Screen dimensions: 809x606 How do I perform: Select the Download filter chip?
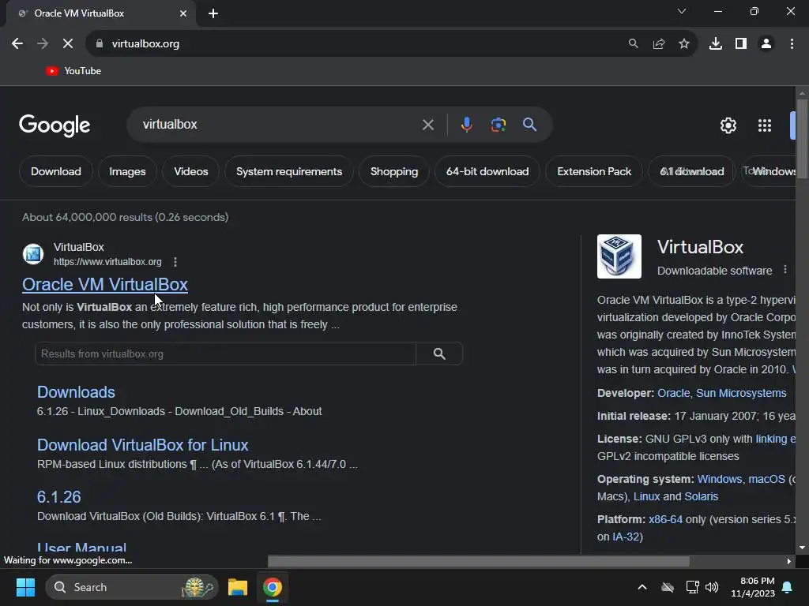click(x=56, y=171)
